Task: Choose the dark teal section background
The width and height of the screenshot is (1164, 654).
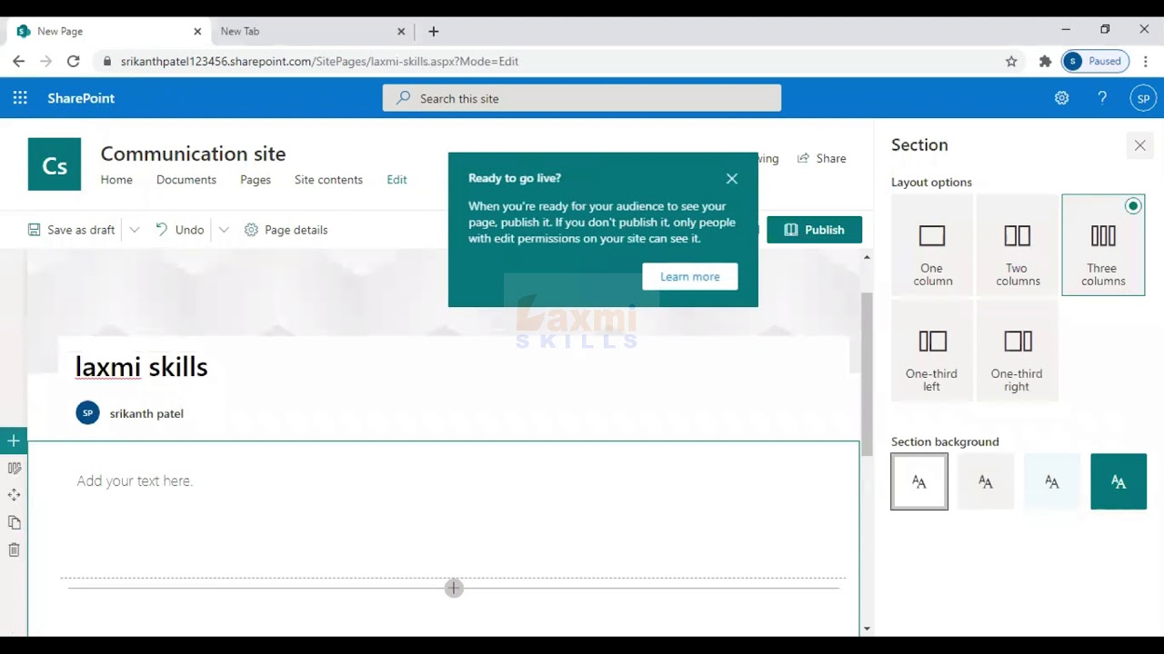Action: click(x=1119, y=481)
